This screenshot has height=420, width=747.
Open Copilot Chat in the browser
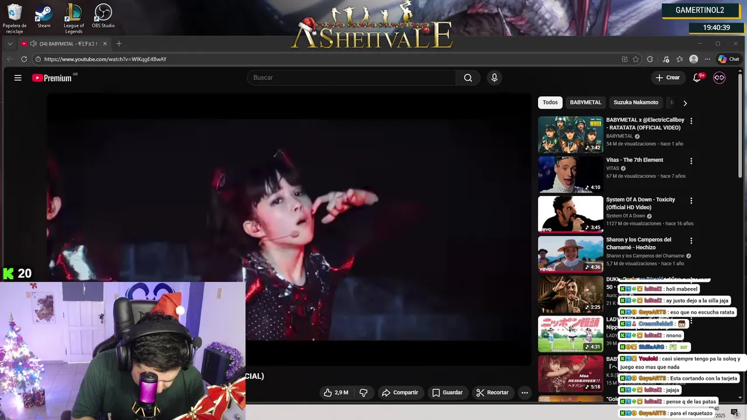pyautogui.click(x=728, y=59)
